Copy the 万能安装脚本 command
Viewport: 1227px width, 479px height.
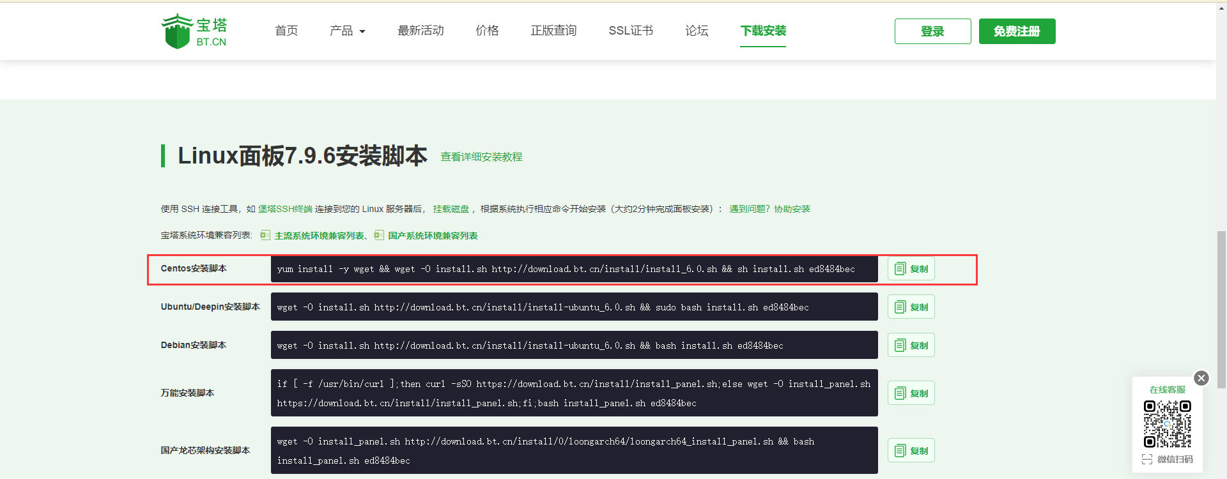tap(911, 393)
